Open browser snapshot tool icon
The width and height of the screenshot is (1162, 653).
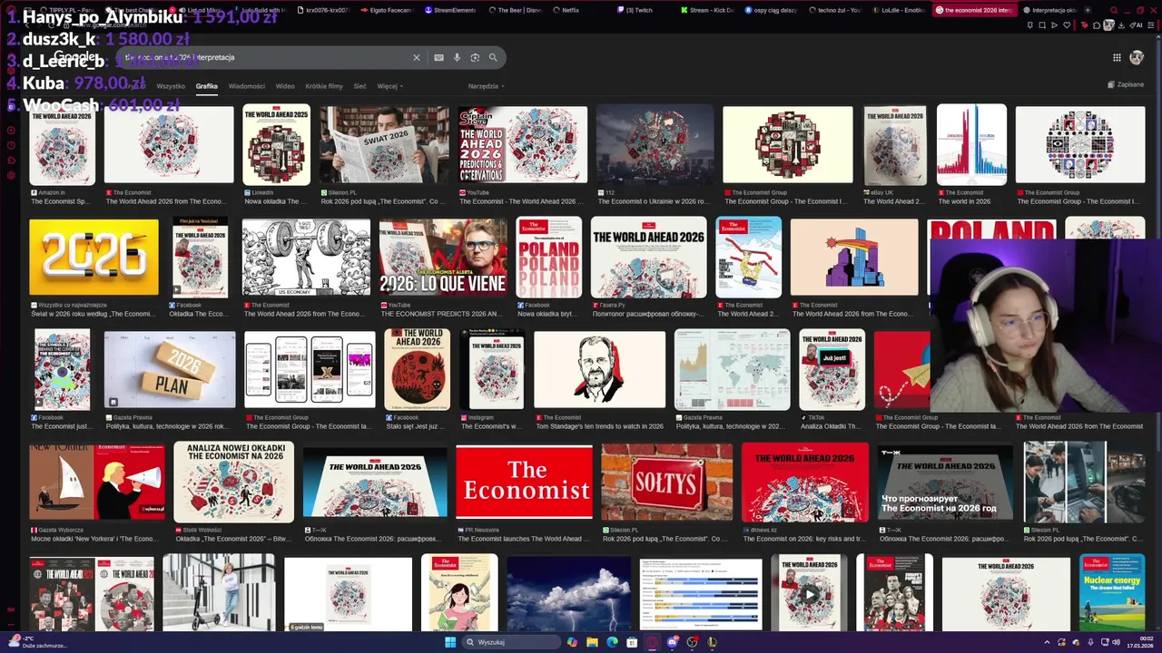tap(1042, 25)
